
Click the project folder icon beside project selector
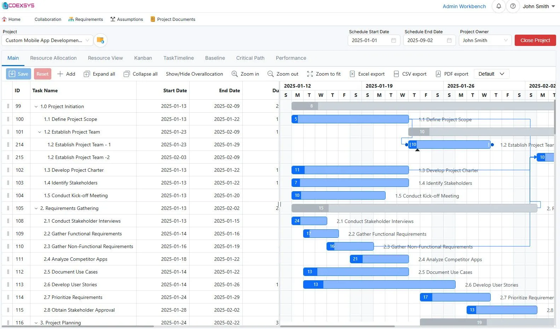100,40
